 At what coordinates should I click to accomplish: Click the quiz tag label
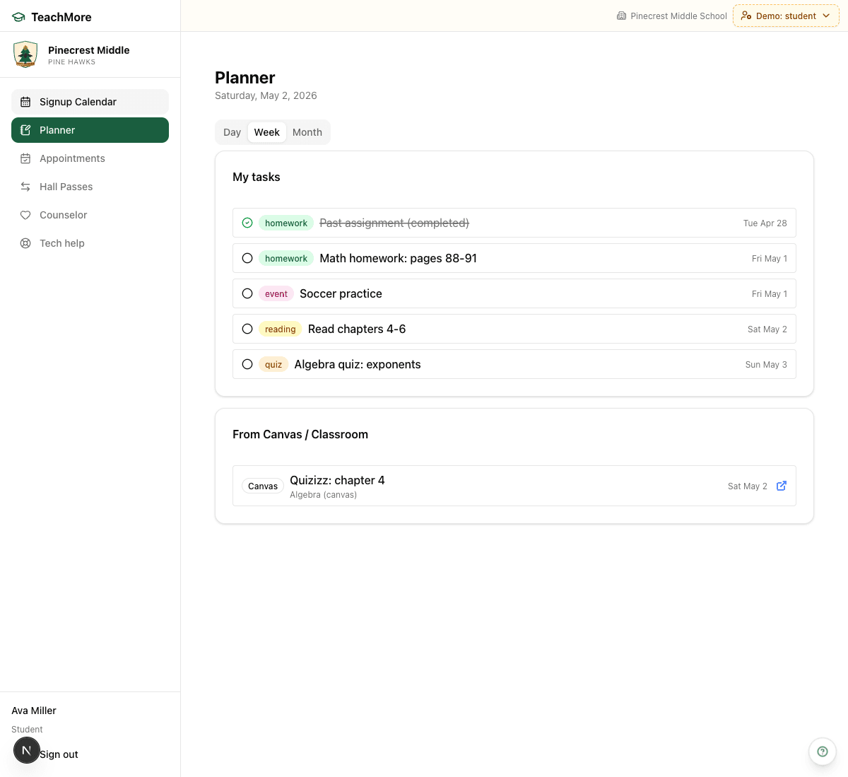click(273, 364)
